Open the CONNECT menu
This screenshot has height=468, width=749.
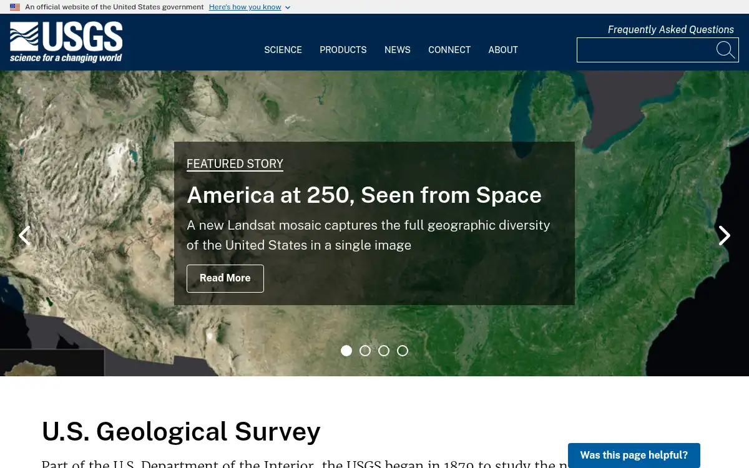pyautogui.click(x=449, y=50)
